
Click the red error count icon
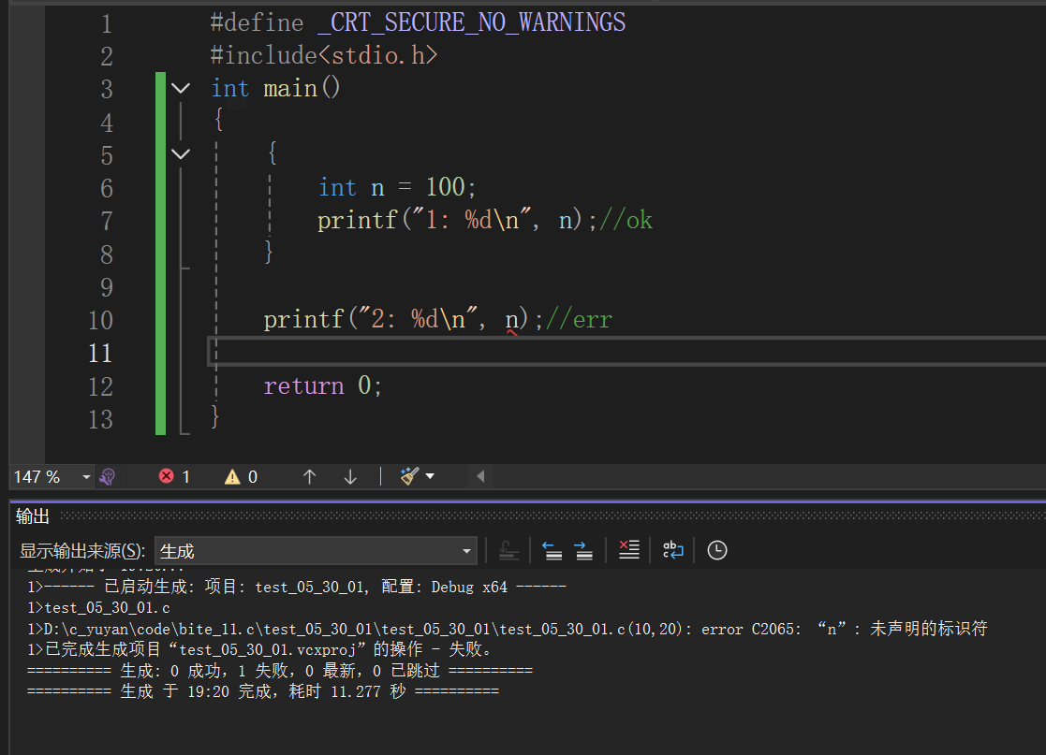coord(166,476)
